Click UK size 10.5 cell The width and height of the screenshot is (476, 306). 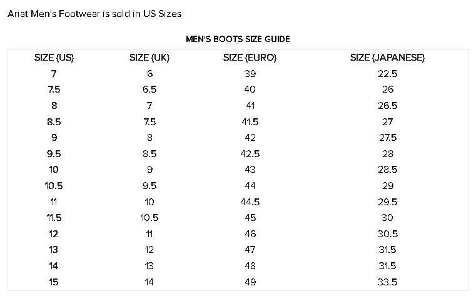[149, 218]
